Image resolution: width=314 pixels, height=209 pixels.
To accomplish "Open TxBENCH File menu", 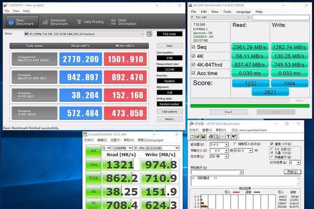I will (x=7, y=11).
